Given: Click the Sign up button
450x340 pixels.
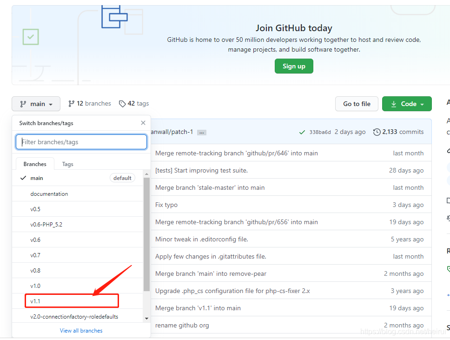Looking at the screenshot, I should point(294,66).
